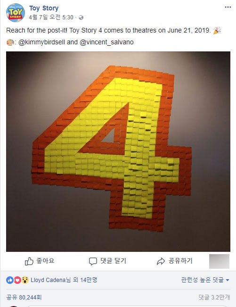
Task: Click the public globe privacy icon
Action: pos(81,17)
